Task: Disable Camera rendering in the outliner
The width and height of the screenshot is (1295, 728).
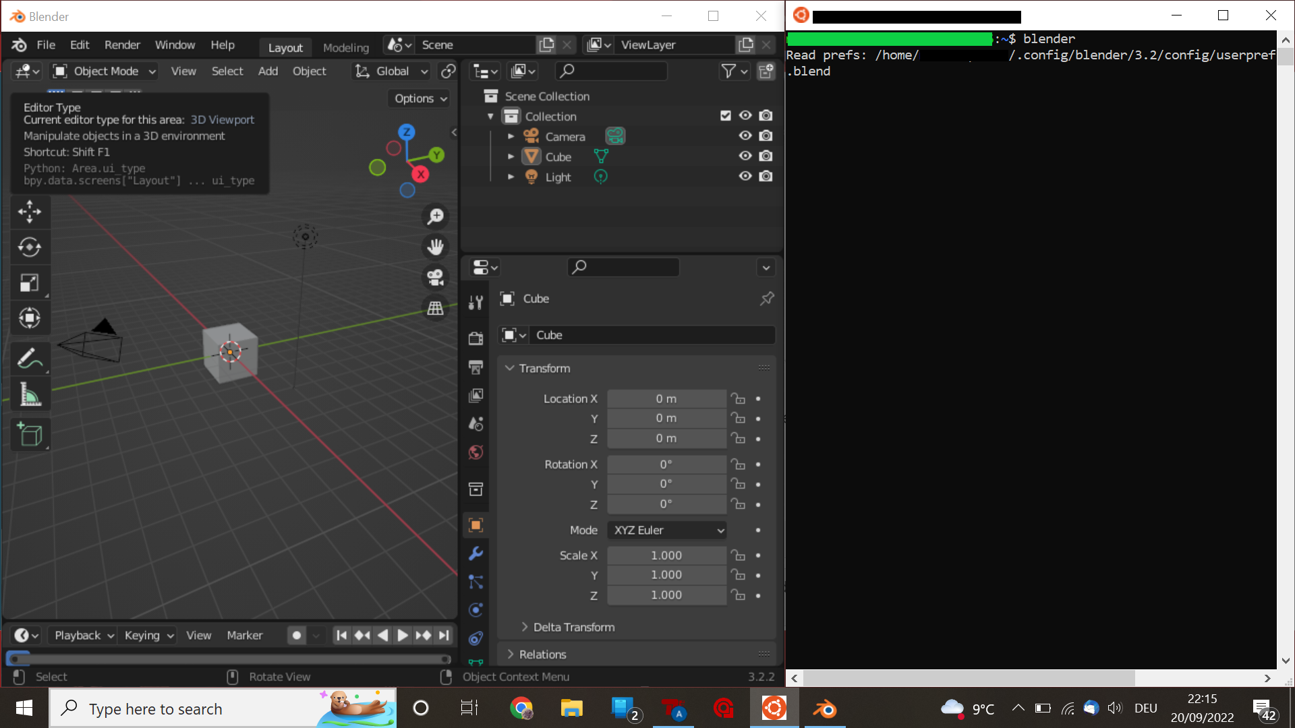Action: [766, 136]
